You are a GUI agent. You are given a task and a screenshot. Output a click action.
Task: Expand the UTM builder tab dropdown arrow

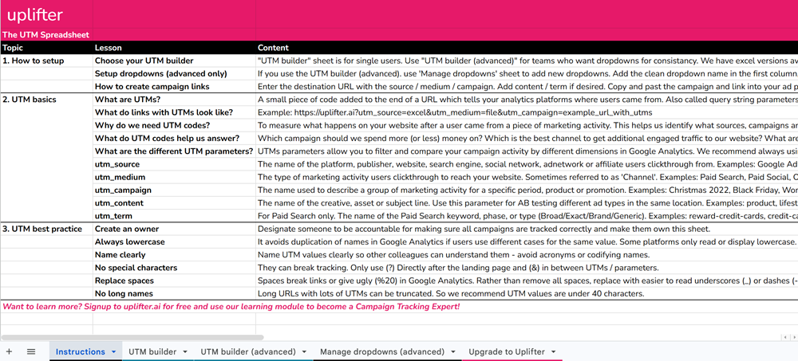point(185,352)
